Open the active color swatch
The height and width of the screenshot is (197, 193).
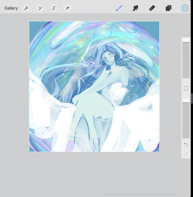click(185, 8)
